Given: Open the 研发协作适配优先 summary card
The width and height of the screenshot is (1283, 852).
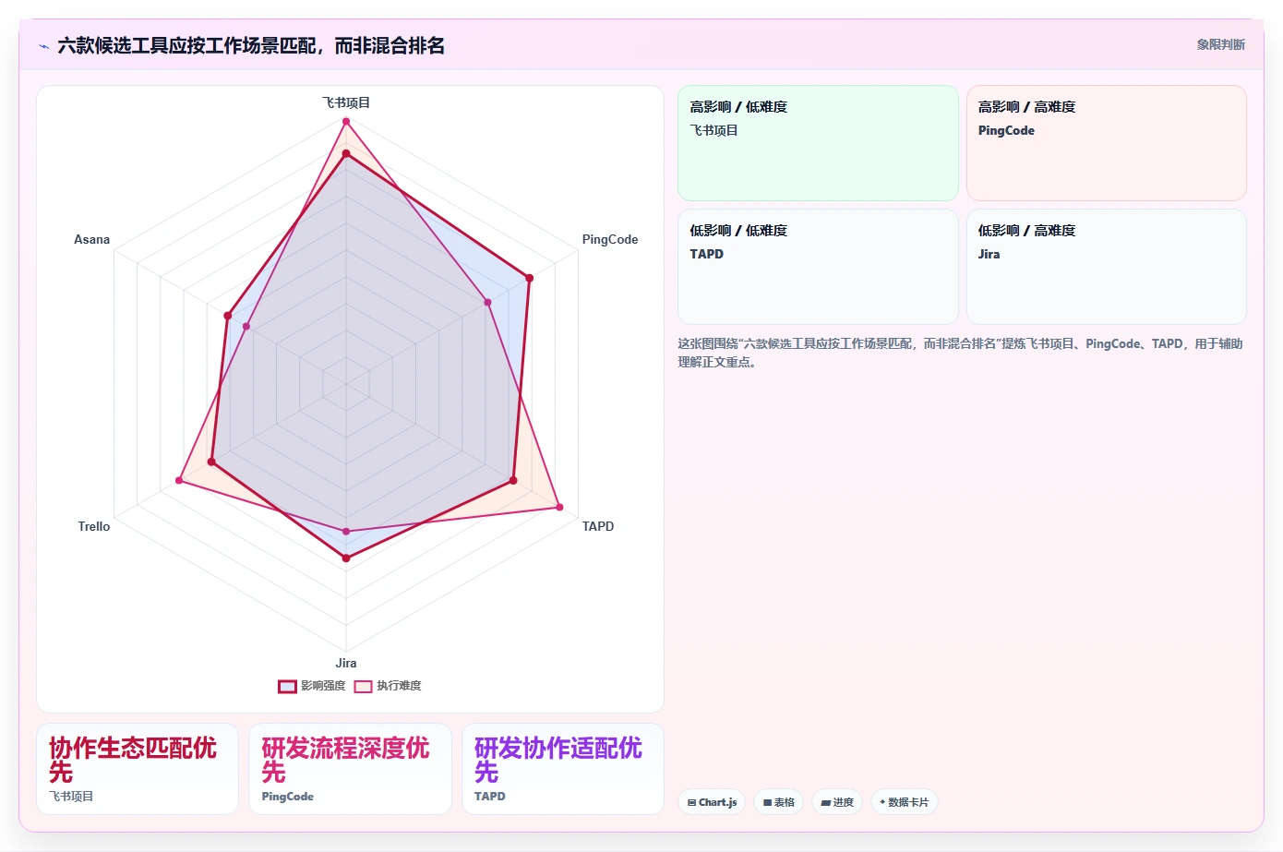Looking at the screenshot, I should [x=563, y=769].
